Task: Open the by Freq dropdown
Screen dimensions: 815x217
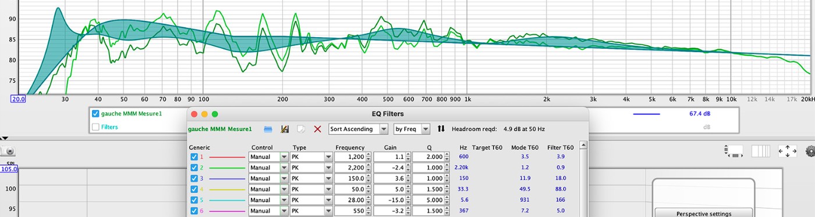Action: click(x=412, y=129)
